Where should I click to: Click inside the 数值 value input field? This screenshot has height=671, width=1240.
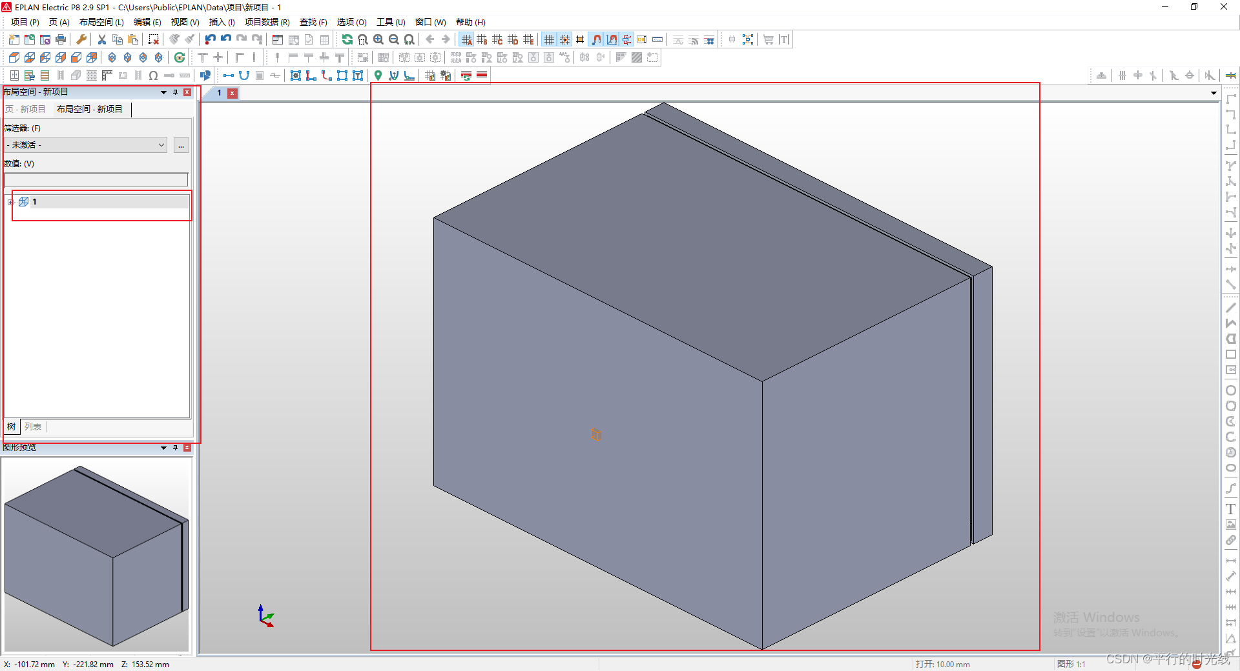(x=96, y=179)
